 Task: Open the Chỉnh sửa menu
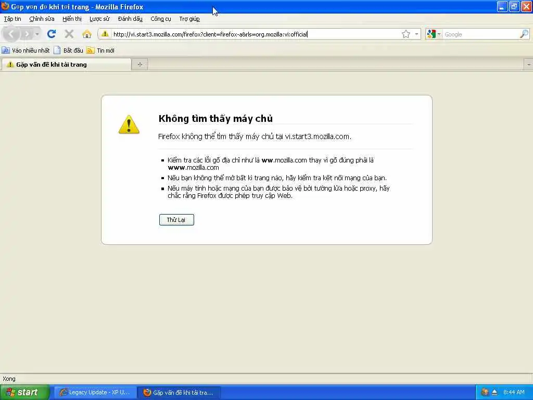[42, 19]
